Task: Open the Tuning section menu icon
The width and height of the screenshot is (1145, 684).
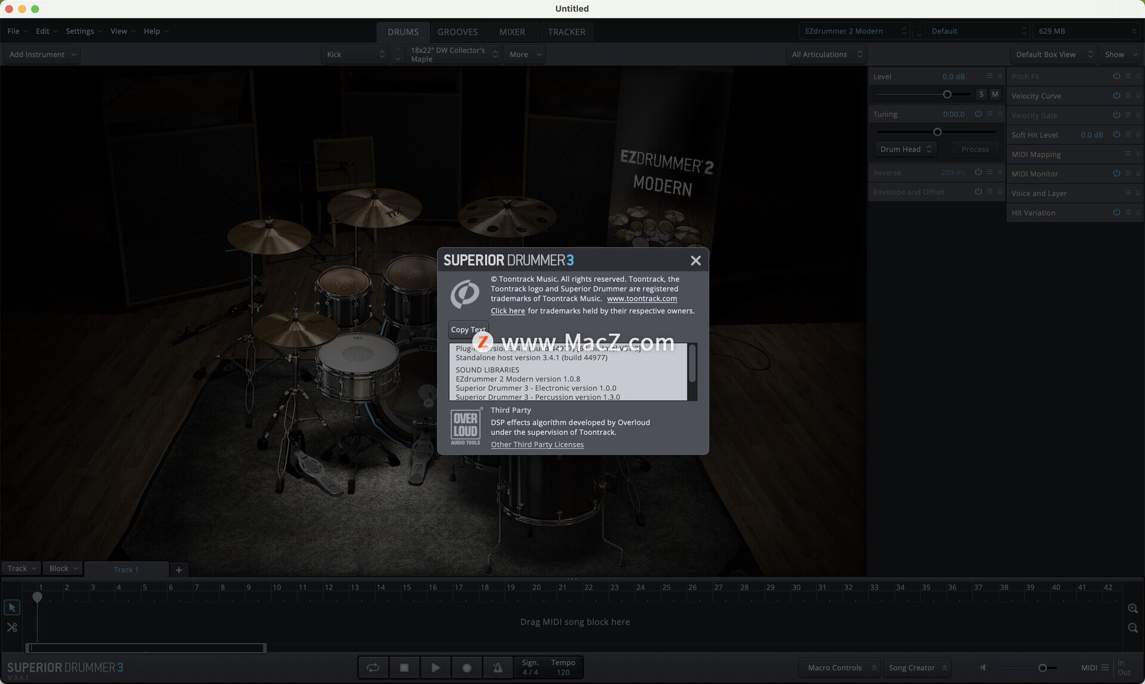Action: 990,114
